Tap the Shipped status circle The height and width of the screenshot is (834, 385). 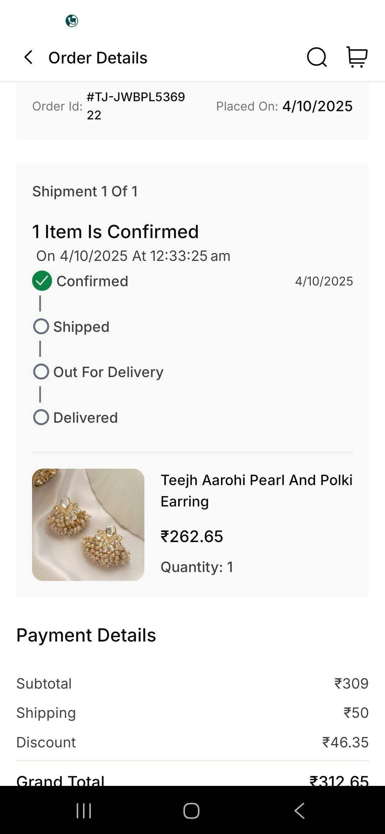(x=41, y=326)
